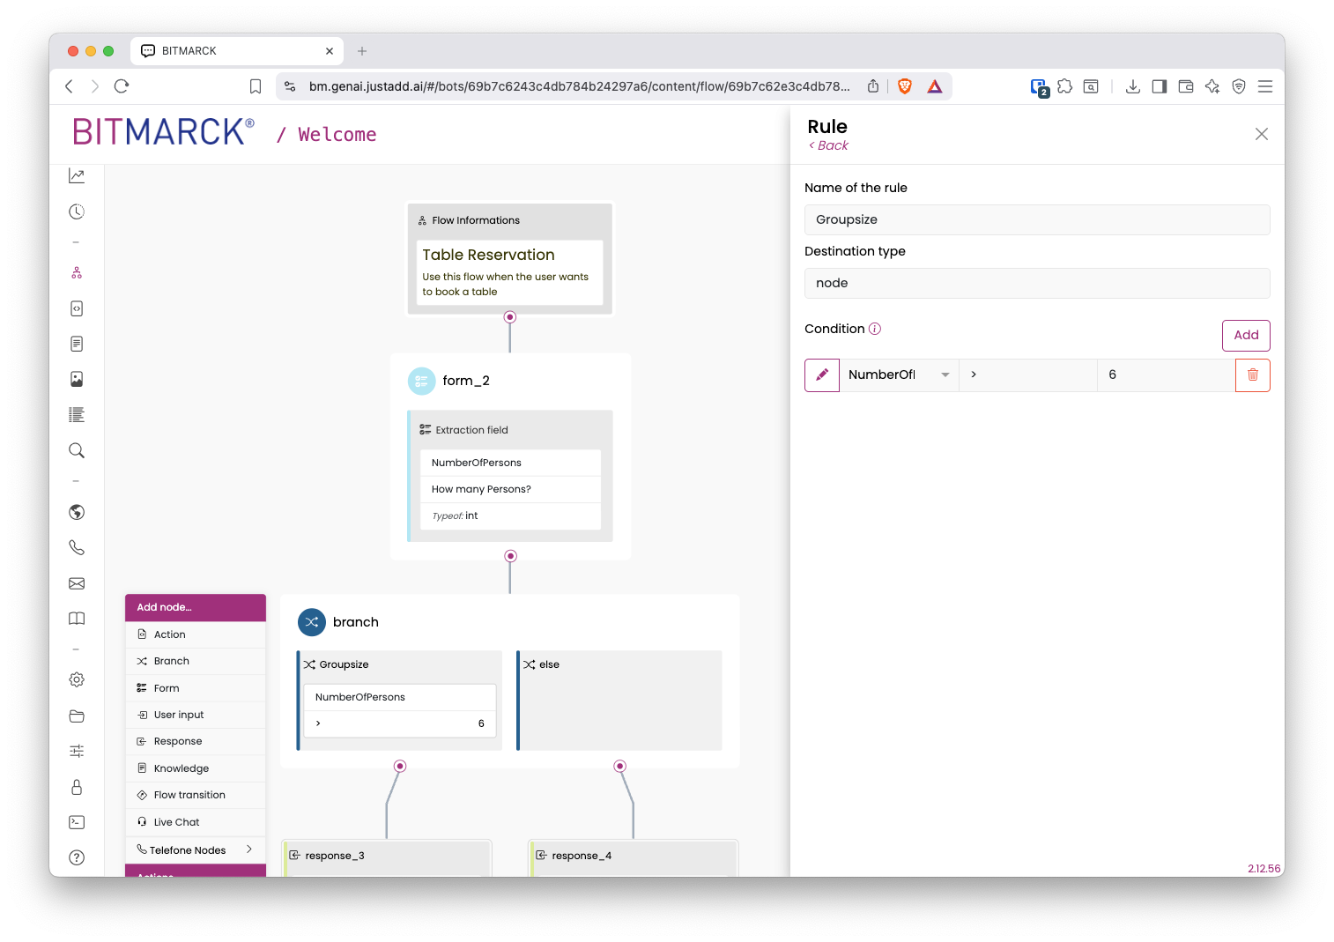Open the phone channel sidebar icon
The image size is (1334, 942).
(x=77, y=547)
